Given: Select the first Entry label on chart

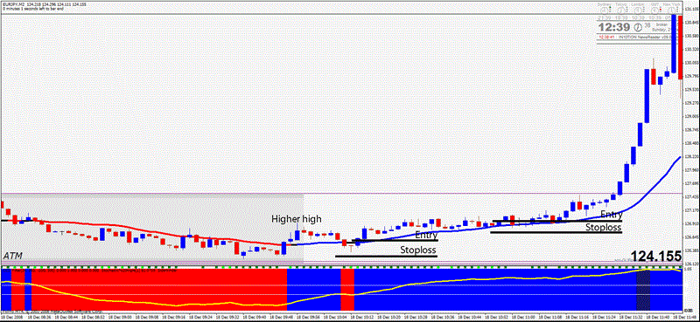Looking at the screenshot, I should [427, 234].
